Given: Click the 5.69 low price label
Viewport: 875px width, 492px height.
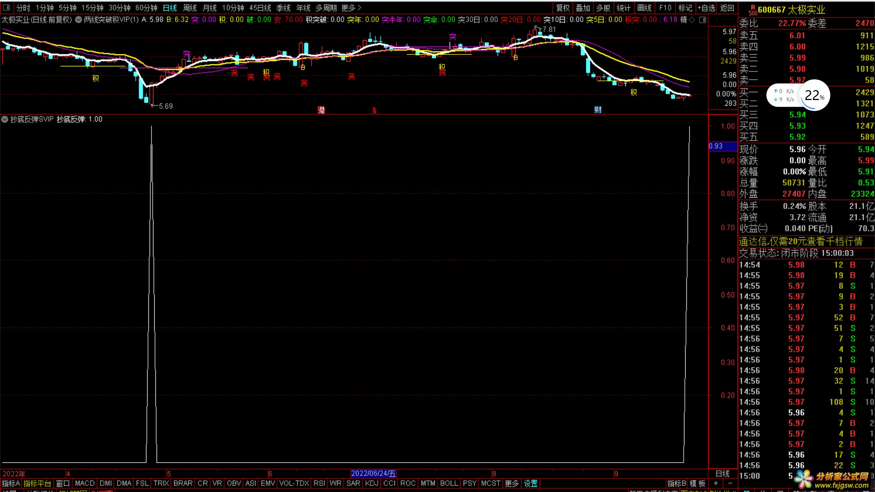Looking at the screenshot, I should pos(165,106).
